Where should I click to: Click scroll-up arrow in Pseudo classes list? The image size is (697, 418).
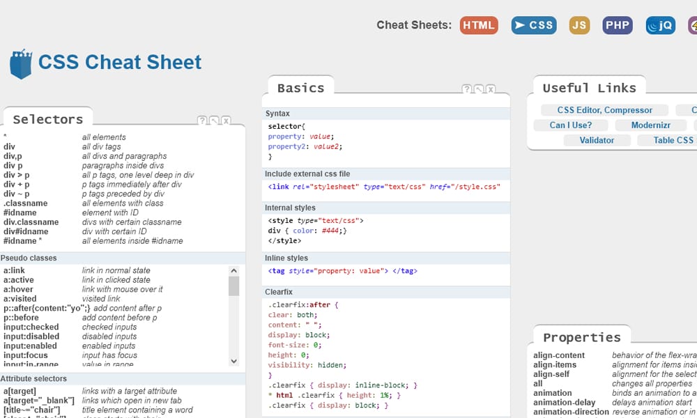tap(233, 270)
